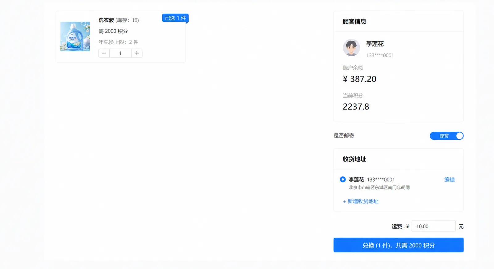
Task: Click customer phone 133****0001 under name
Action: [x=380, y=55]
